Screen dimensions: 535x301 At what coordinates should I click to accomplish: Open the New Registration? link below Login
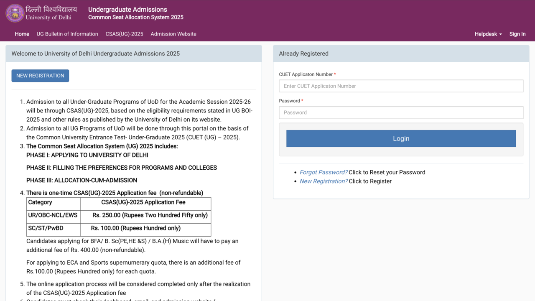click(x=323, y=181)
